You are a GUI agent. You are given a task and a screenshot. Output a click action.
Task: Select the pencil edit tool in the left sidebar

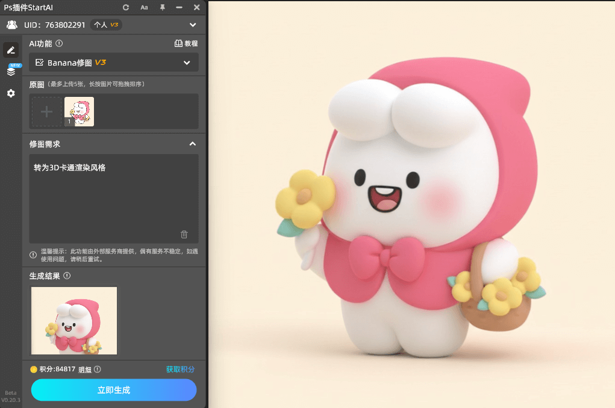(x=11, y=50)
